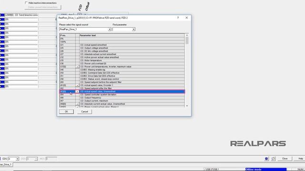
Task: Select the 100% row in parameter list
Action: 122,42
